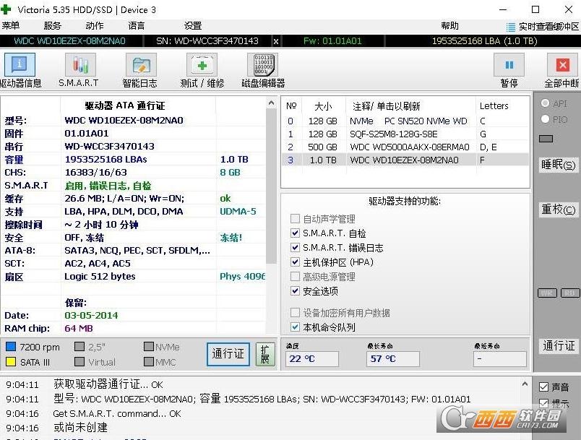Click the log panel scroll up arrow
The width and height of the screenshot is (581, 440).
coord(525,384)
